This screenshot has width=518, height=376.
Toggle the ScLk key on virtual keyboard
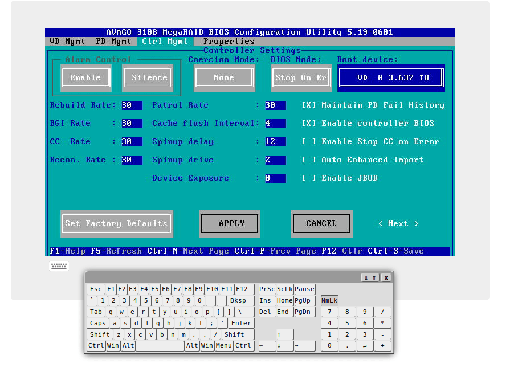[285, 289]
